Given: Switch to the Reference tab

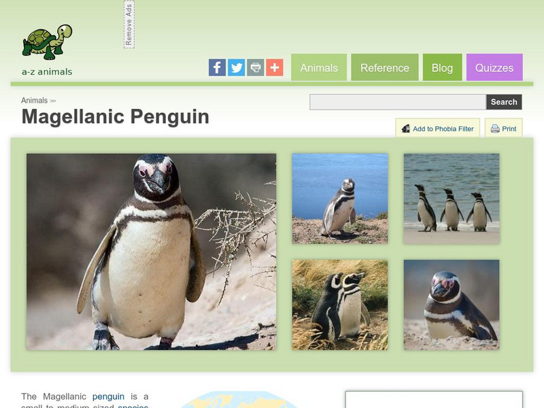Looking at the screenshot, I should coord(385,67).
